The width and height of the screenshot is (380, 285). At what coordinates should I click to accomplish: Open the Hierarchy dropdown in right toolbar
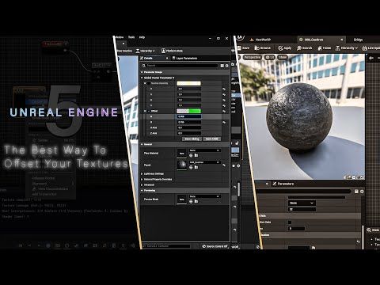pos(347,48)
